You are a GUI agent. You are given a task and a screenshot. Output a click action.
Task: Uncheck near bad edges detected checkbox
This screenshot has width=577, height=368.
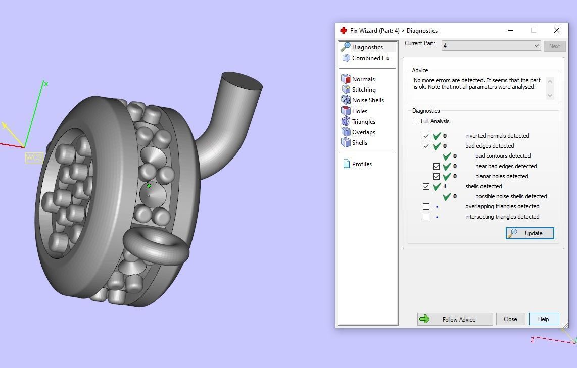coord(436,166)
